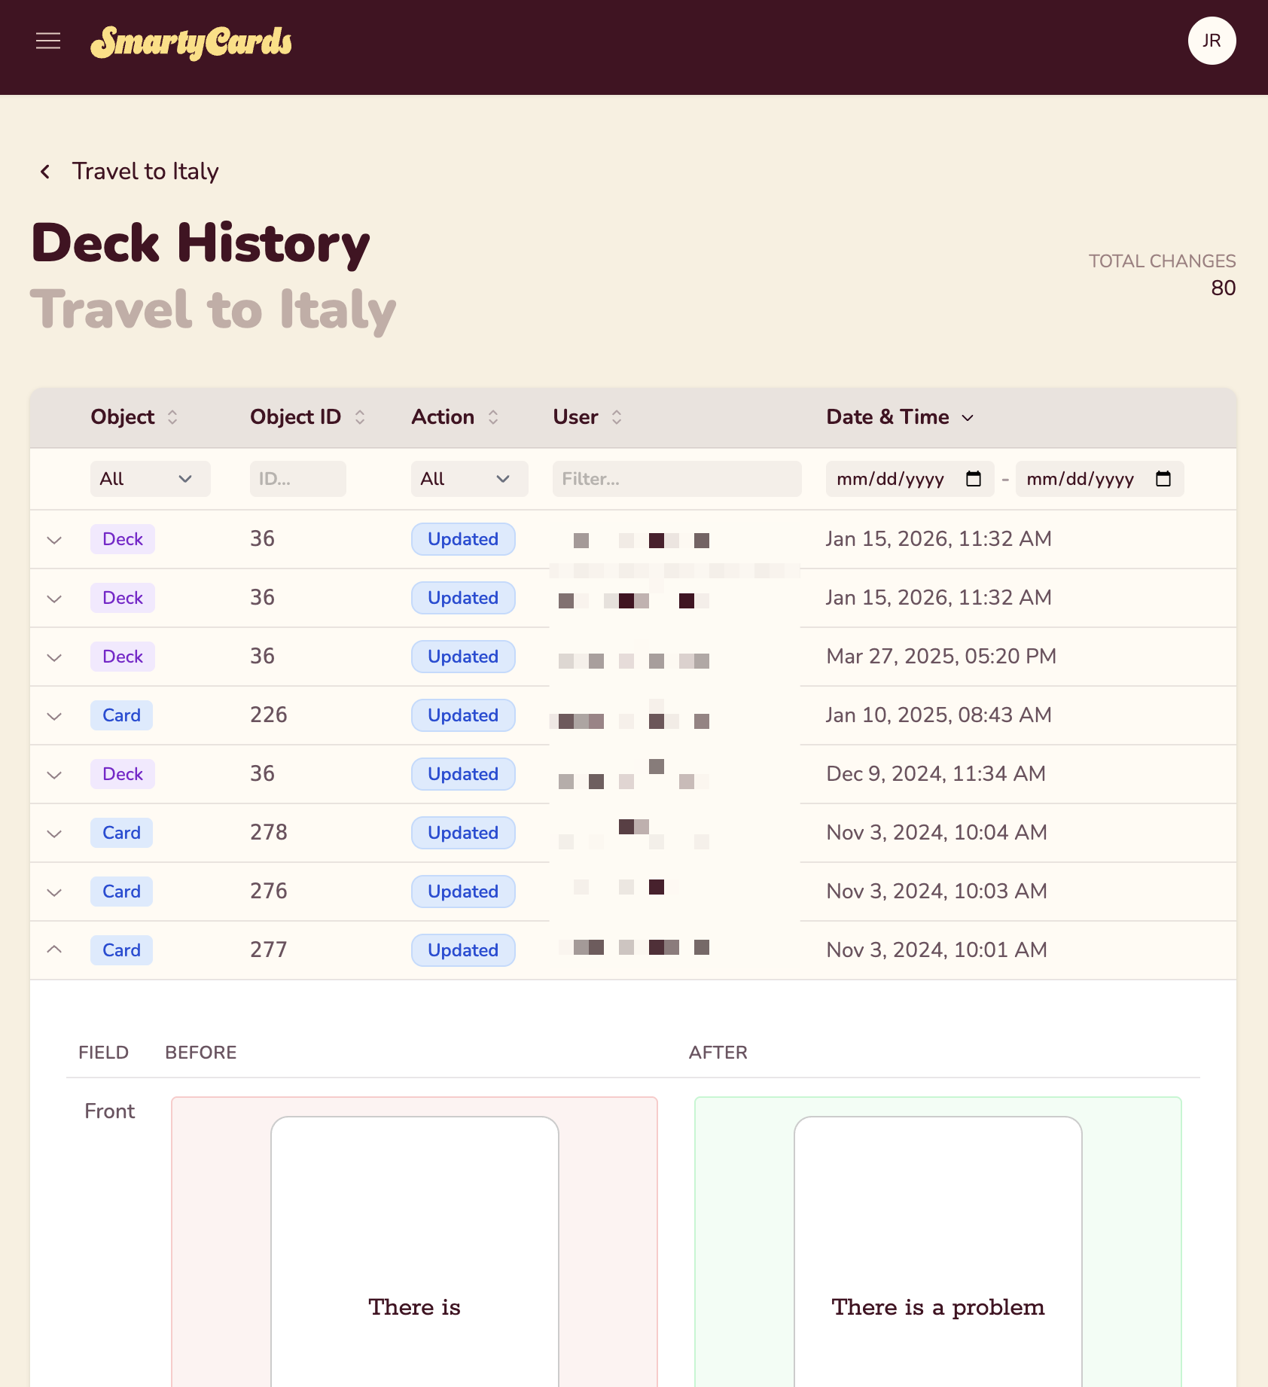Sort by Action column

(x=455, y=417)
